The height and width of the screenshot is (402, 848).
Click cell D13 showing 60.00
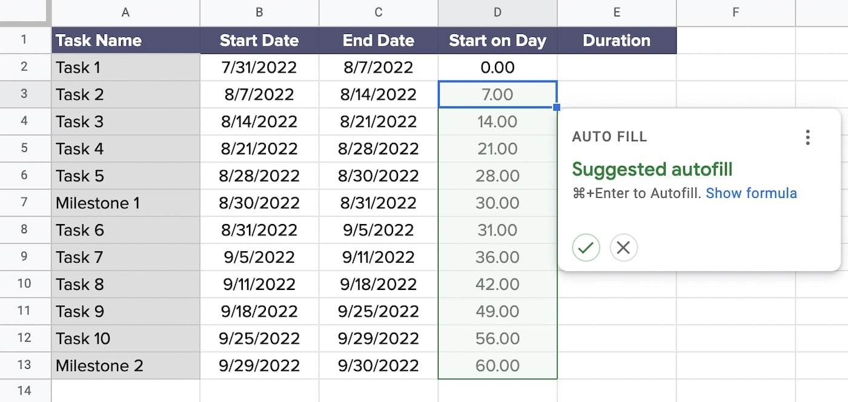click(497, 366)
